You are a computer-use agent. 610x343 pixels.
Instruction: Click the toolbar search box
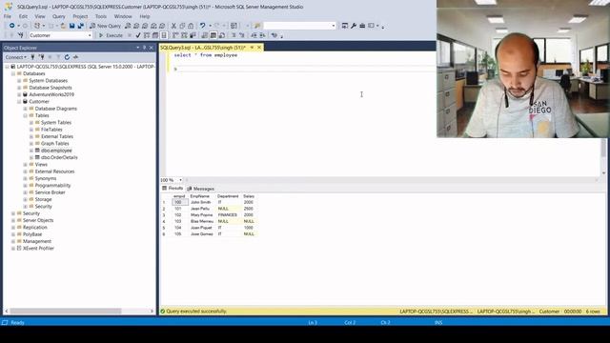pos(299,26)
